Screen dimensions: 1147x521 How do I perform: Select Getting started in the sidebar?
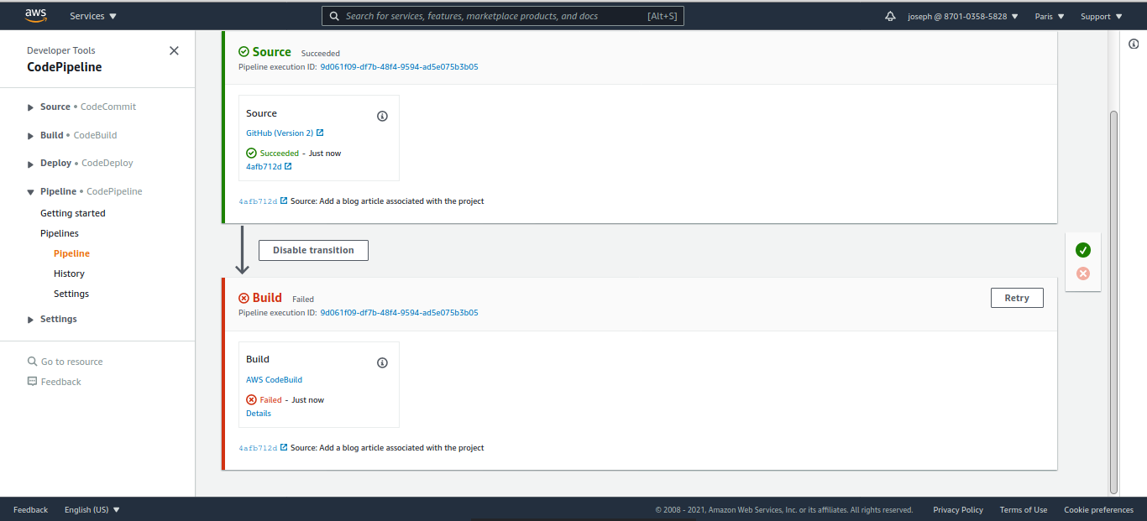[73, 213]
